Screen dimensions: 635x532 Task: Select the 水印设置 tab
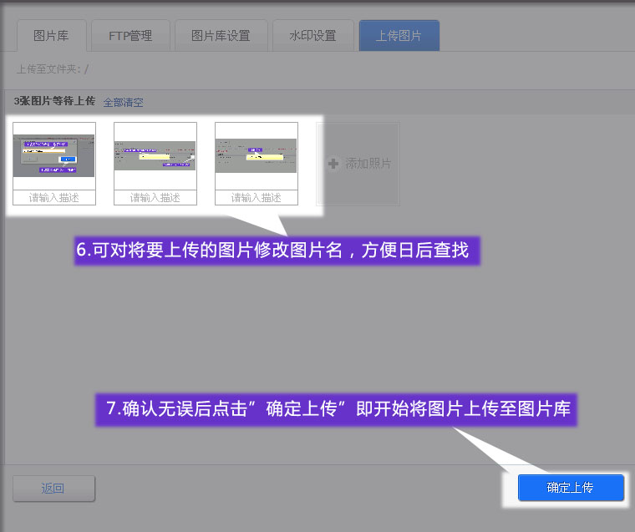[x=312, y=36]
